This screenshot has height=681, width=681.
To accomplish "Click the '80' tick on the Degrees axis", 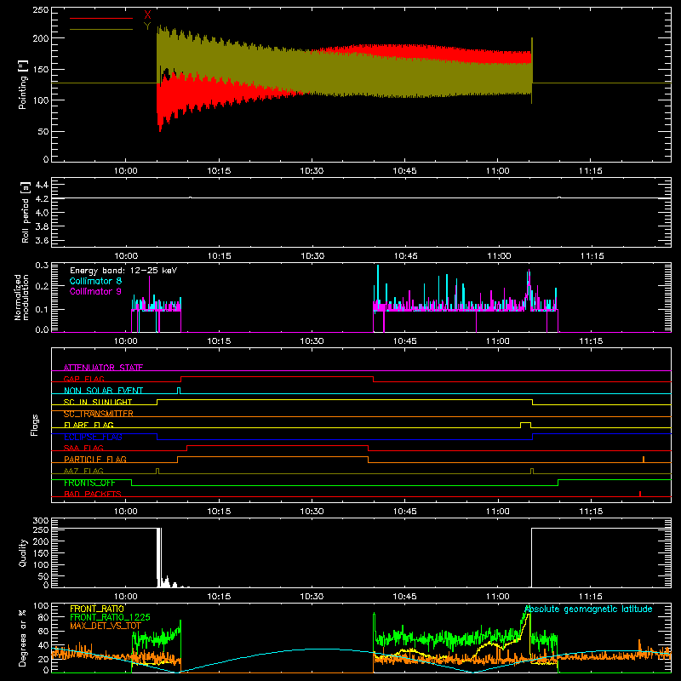I will 43,616.
